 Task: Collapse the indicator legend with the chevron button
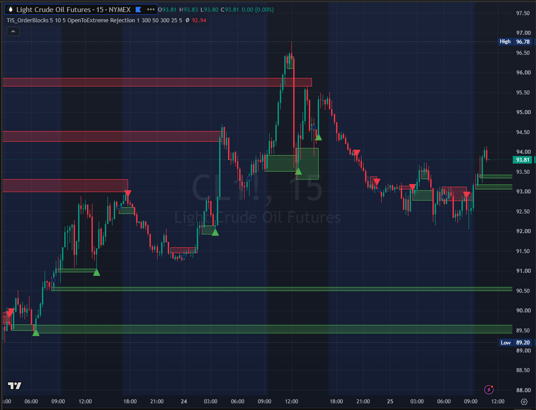[13, 31]
